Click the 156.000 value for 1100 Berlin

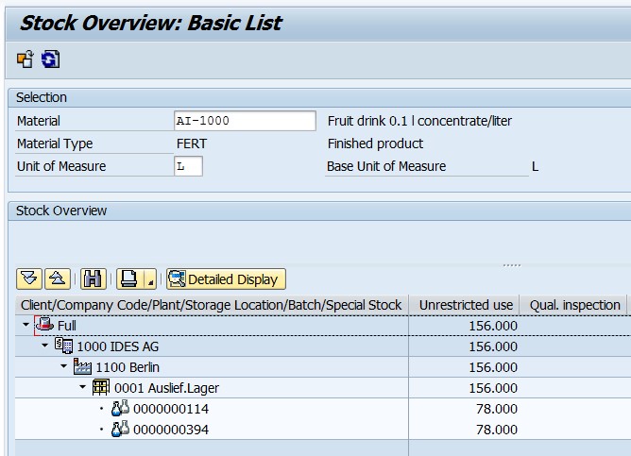[493, 367]
